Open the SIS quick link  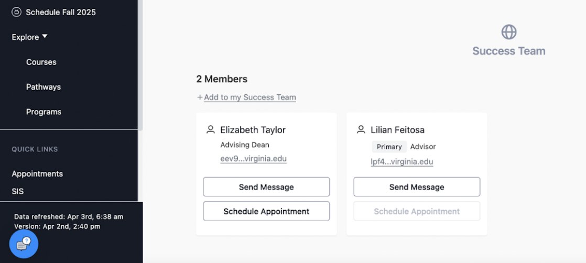(x=18, y=191)
